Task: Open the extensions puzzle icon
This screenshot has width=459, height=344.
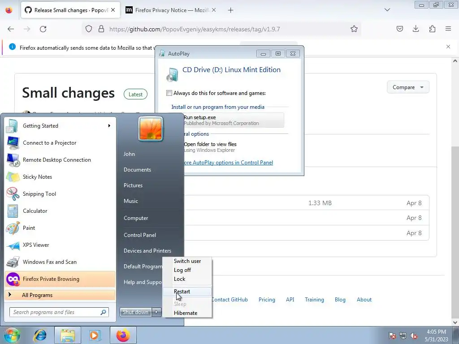Action: 432,29
